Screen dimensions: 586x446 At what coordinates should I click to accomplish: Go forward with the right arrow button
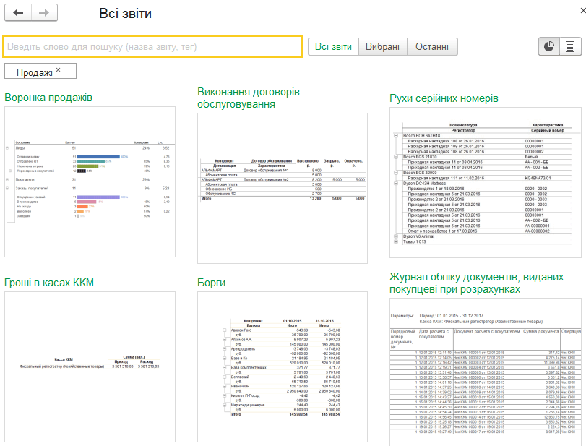tap(45, 13)
